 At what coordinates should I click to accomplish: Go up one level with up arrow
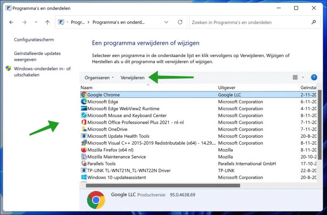coord(48,22)
